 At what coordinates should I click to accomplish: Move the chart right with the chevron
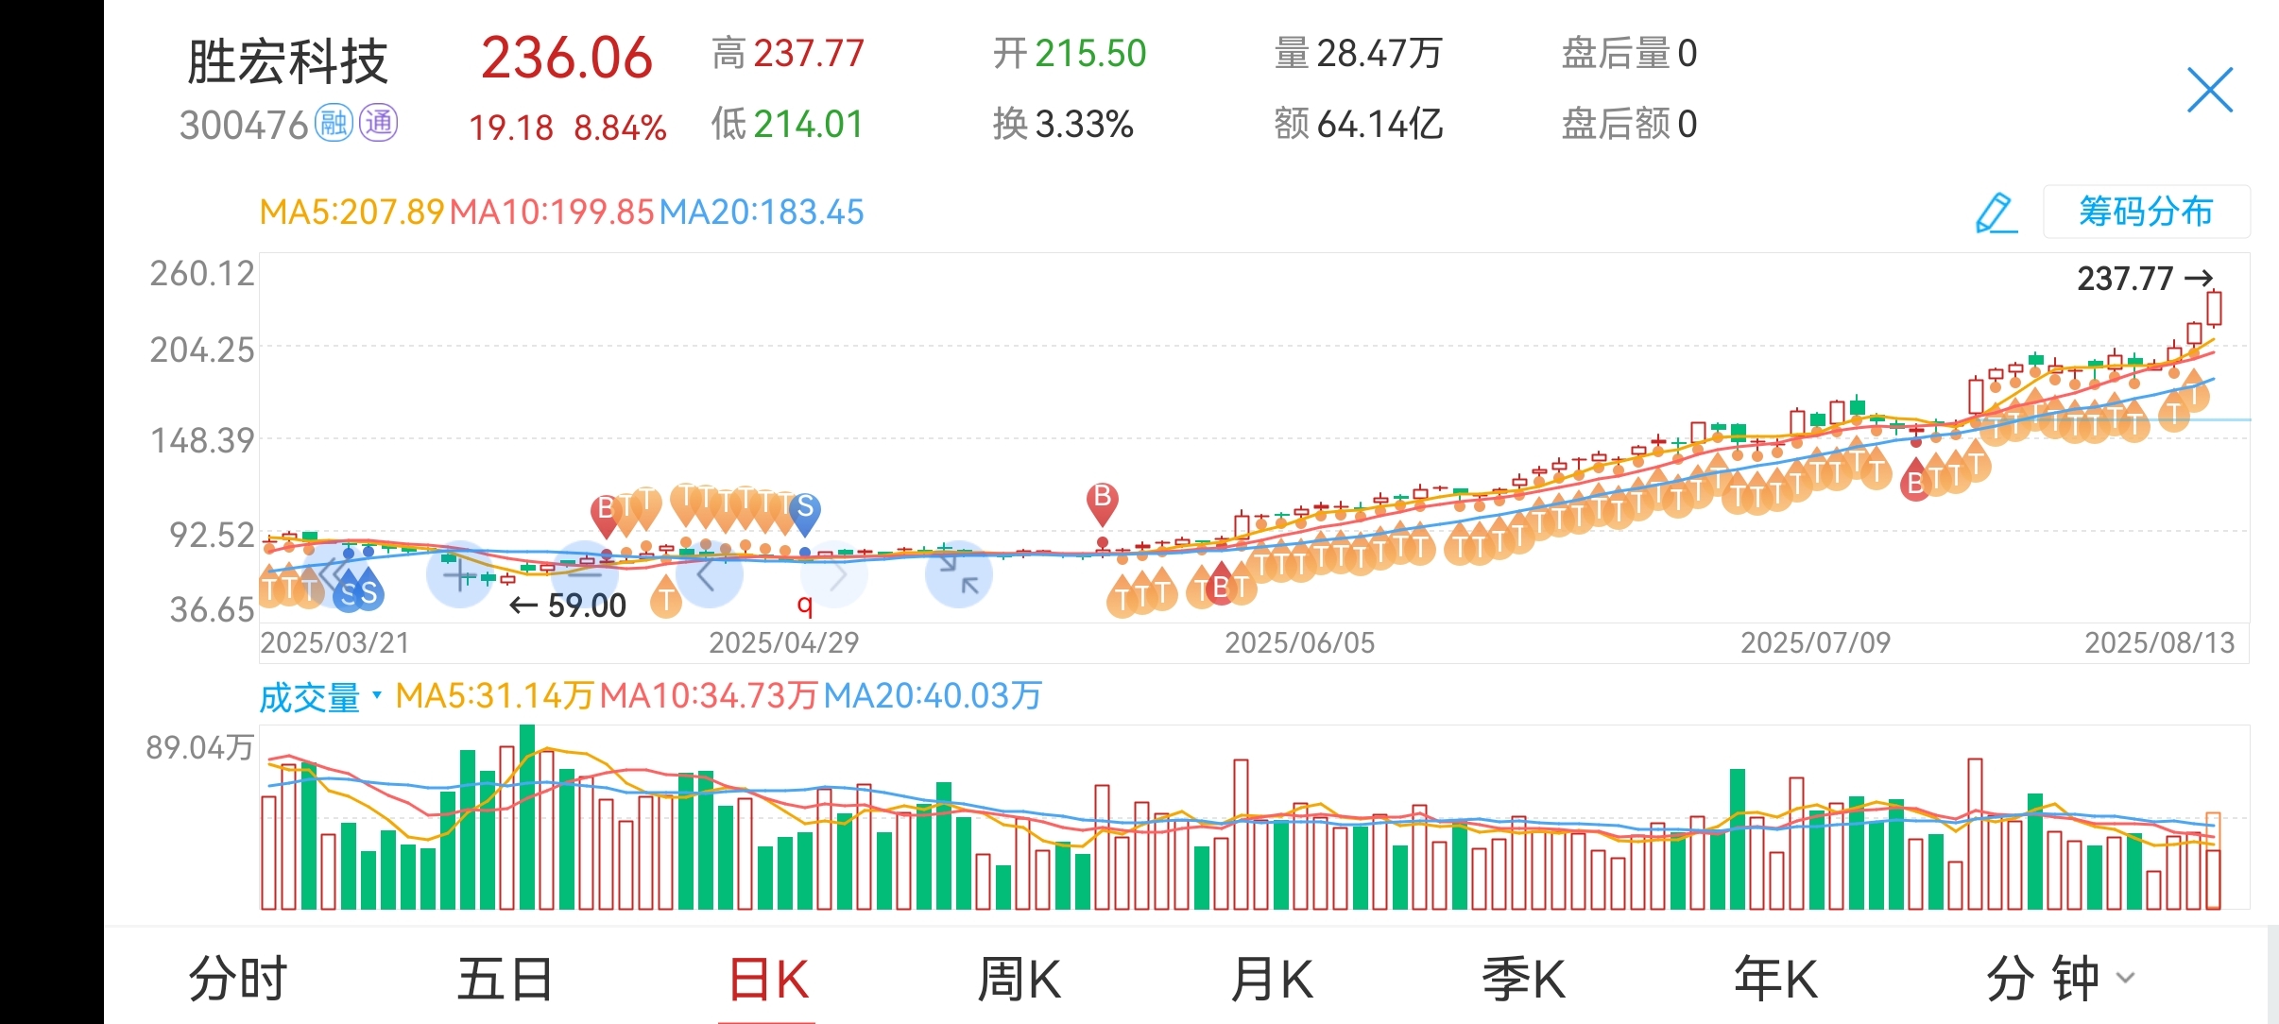click(834, 574)
